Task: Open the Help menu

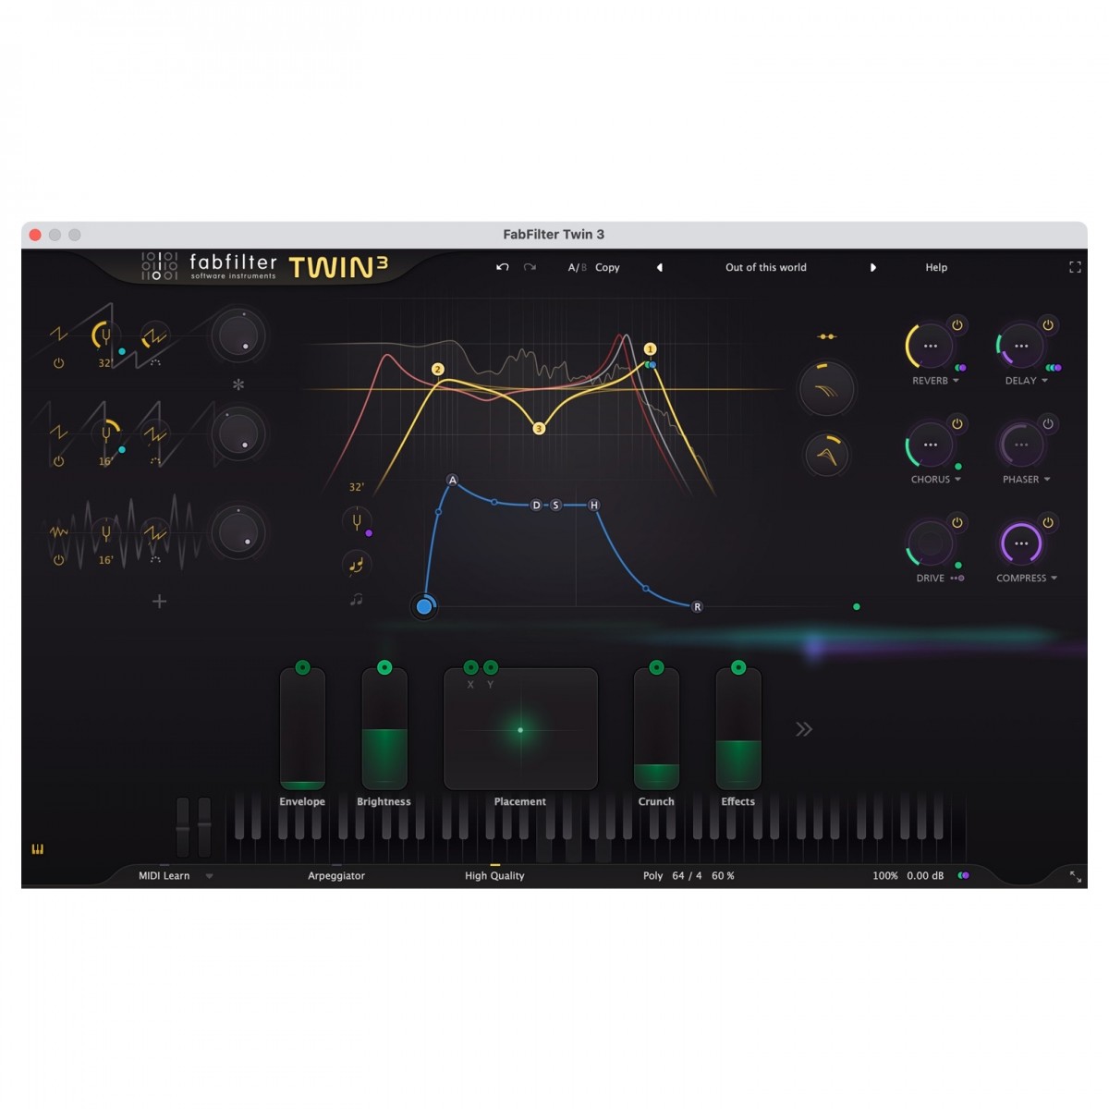Action: 935,267
